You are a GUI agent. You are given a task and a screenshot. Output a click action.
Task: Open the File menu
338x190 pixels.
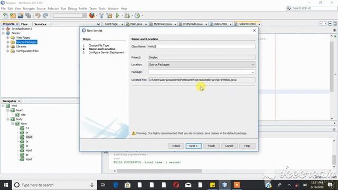click(3, 8)
